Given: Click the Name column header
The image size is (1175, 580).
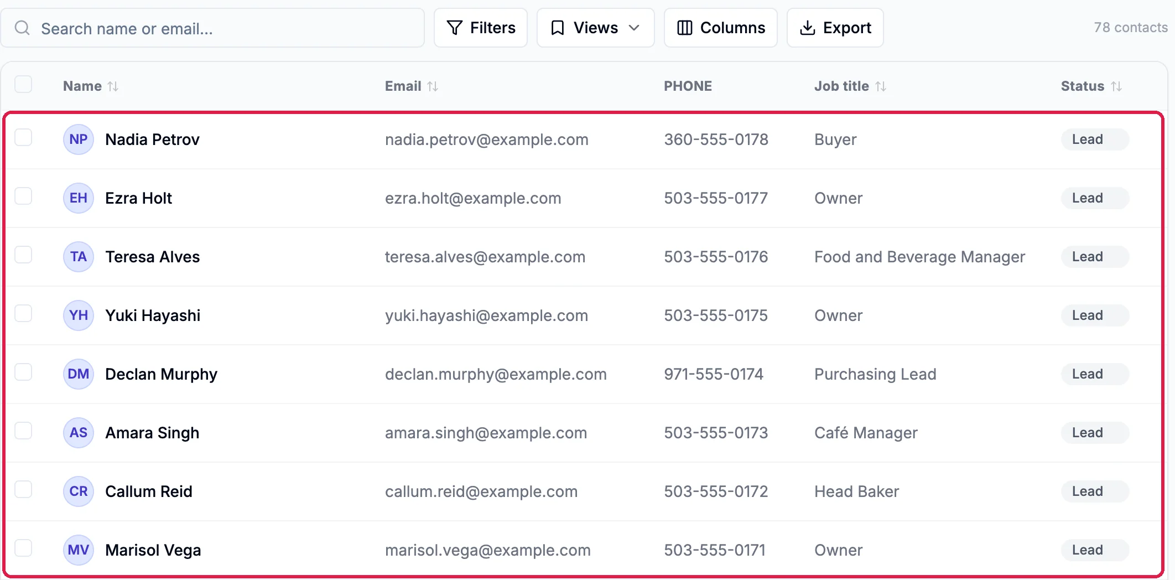Looking at the screenshot, I should point(82,86).
